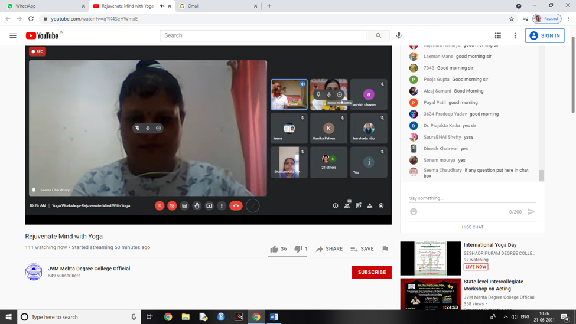Screen dimensions: 576x324
Task: Open the Paused profile button
Action: [x=547, y=19]
